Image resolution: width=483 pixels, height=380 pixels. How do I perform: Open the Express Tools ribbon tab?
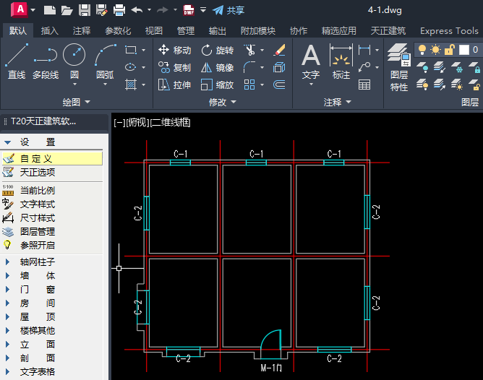(448, 31)
